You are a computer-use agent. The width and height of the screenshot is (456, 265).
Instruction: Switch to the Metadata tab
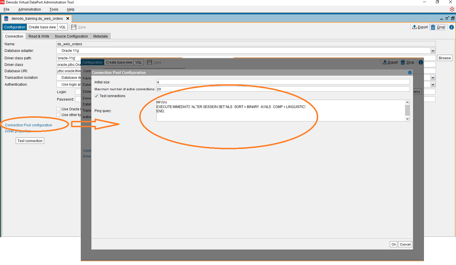pyautogui.click(x=101, y=36)
